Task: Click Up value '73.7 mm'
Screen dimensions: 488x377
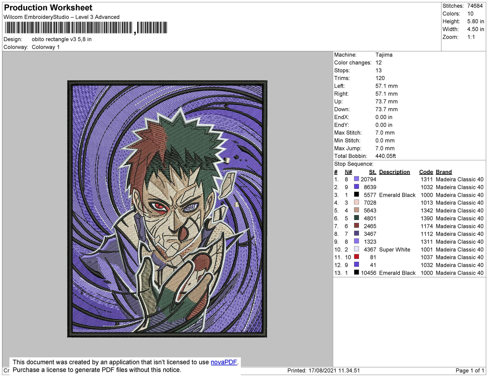Action: tap(387, 101)
